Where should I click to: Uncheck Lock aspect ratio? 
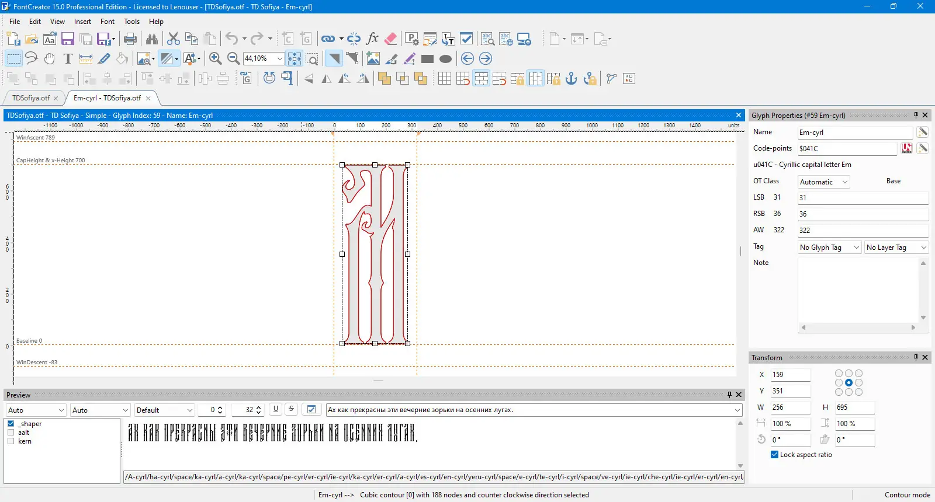point(774,455)
